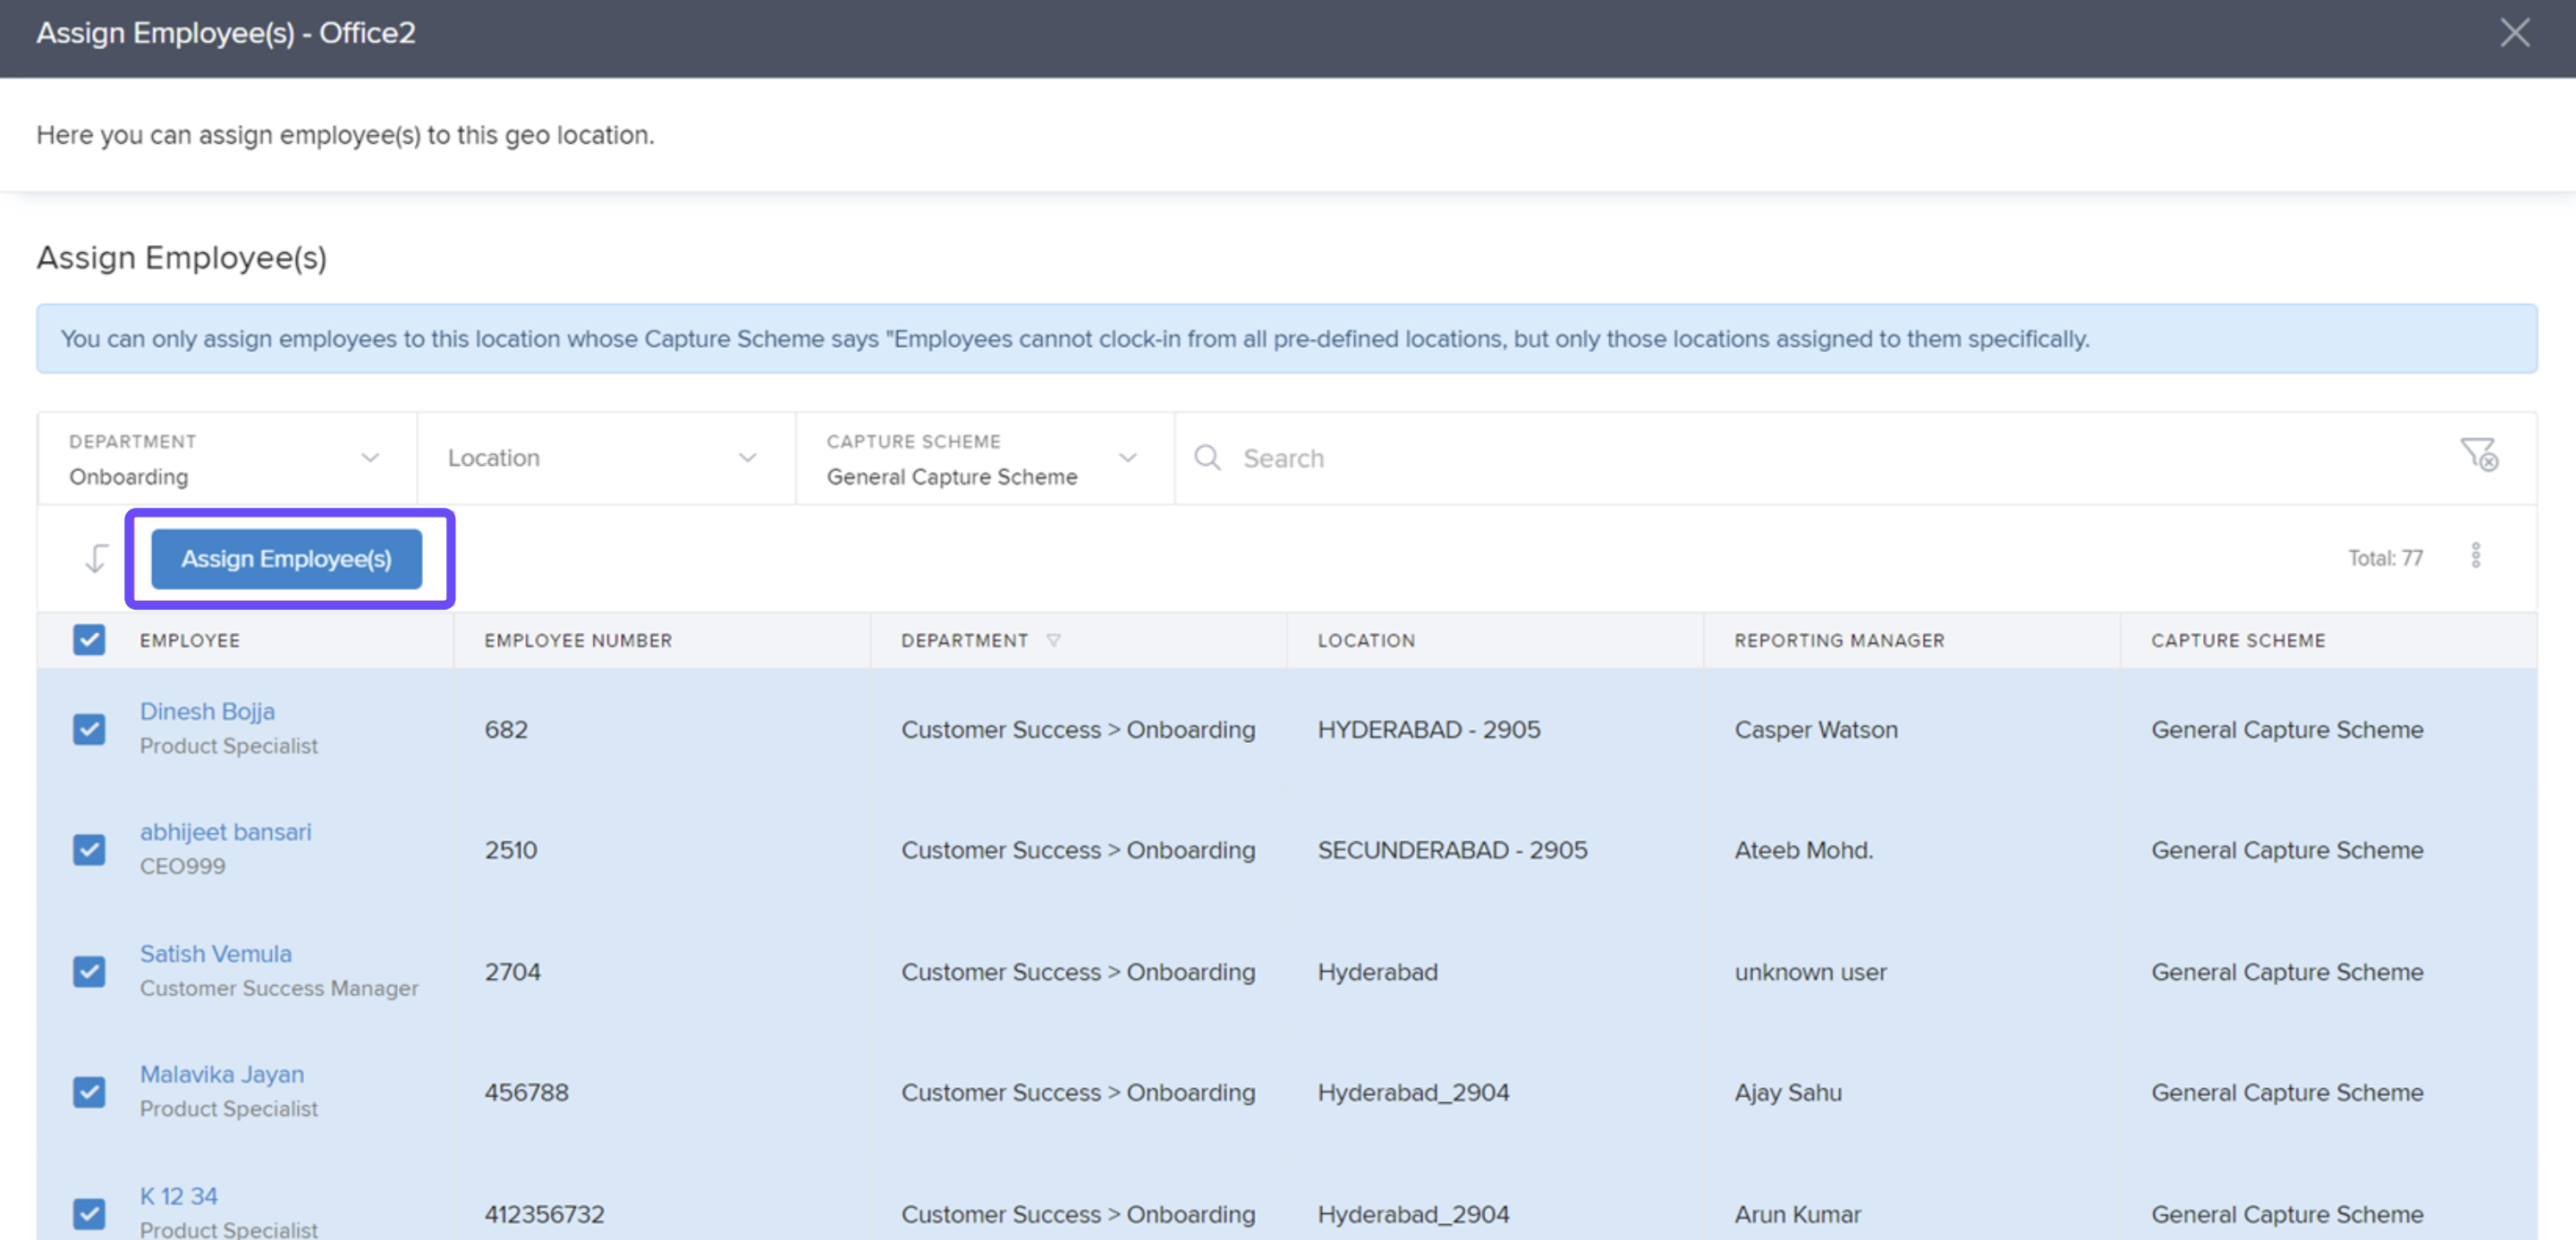Expand the Department Onboarding dropdown

226,459
